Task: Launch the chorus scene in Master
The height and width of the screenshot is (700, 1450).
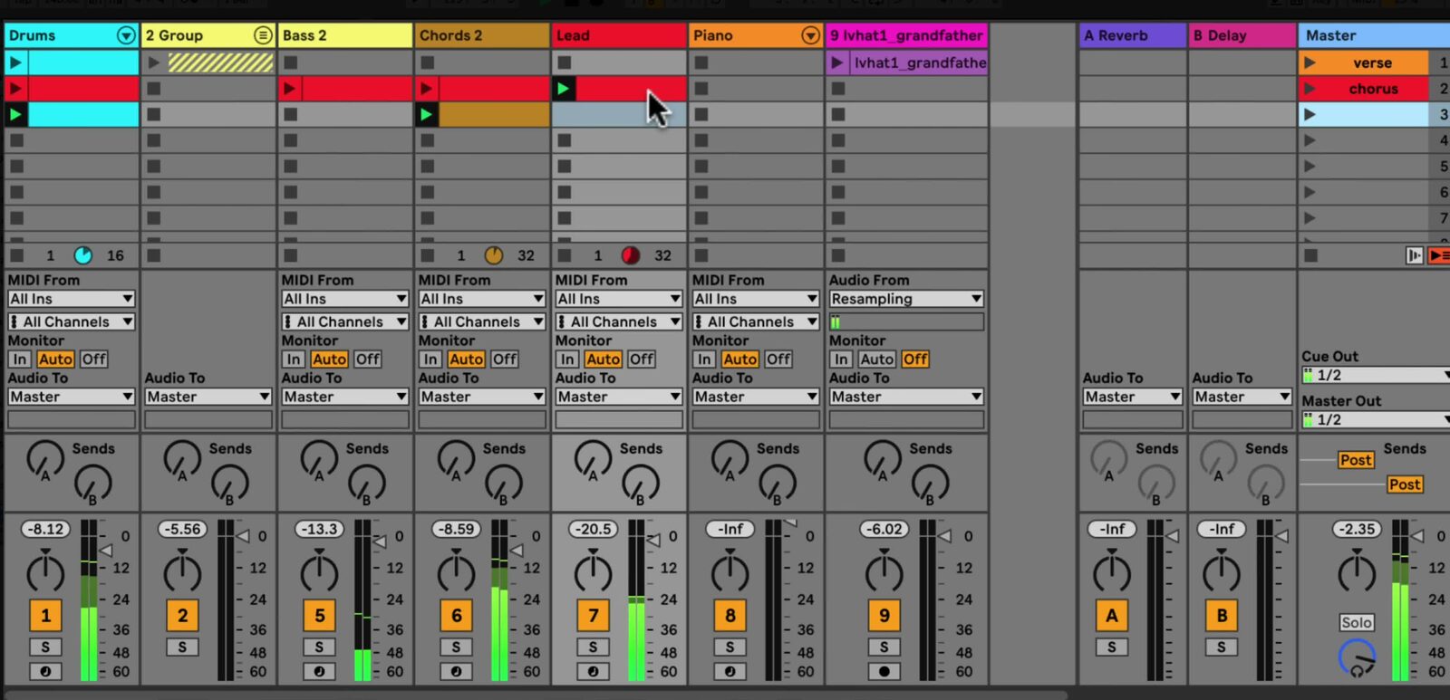Action: 1310,89
